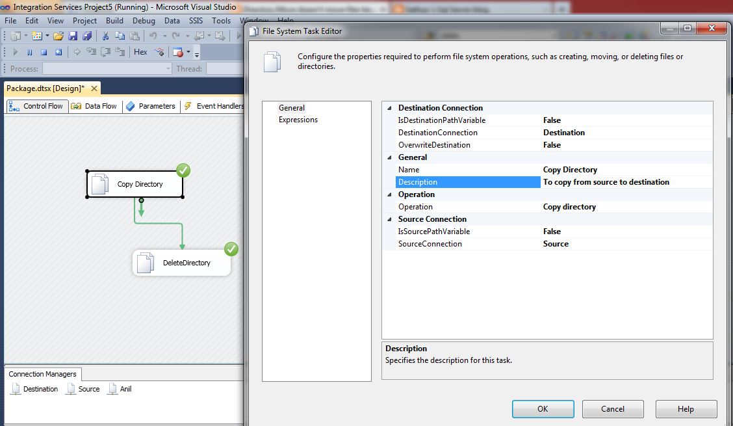
Task: Click the OverwriteDestination False value
Action: coord(626,145)
